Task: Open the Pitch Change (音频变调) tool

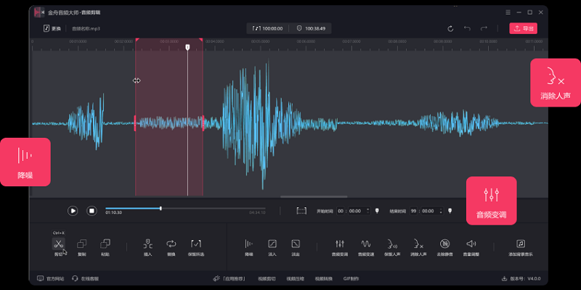Action: pos(340,244)
